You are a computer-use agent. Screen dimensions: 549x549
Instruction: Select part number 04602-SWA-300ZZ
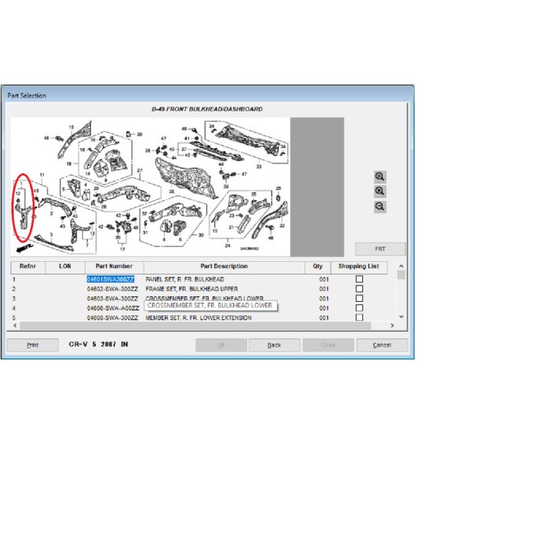(112, 289)
